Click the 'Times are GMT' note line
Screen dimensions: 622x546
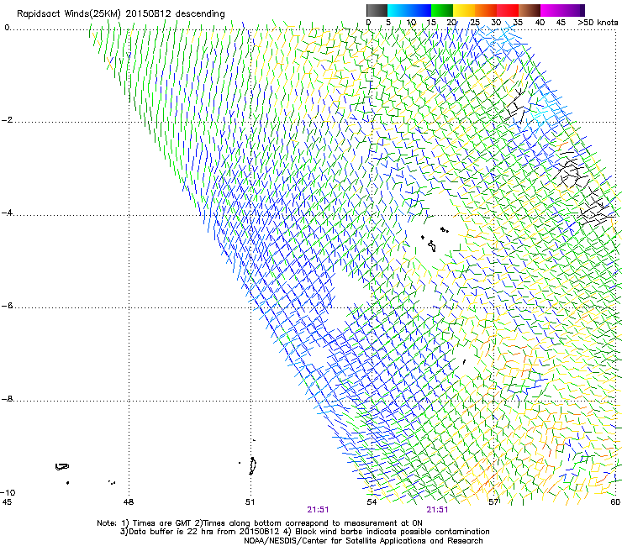(260, 523)
